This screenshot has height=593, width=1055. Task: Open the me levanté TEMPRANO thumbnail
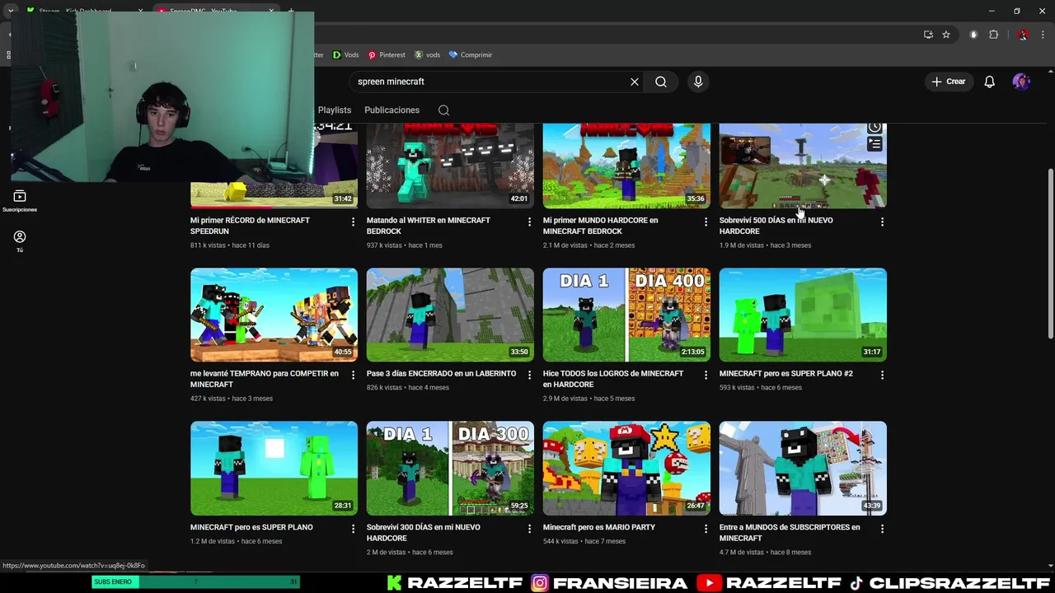274,315
